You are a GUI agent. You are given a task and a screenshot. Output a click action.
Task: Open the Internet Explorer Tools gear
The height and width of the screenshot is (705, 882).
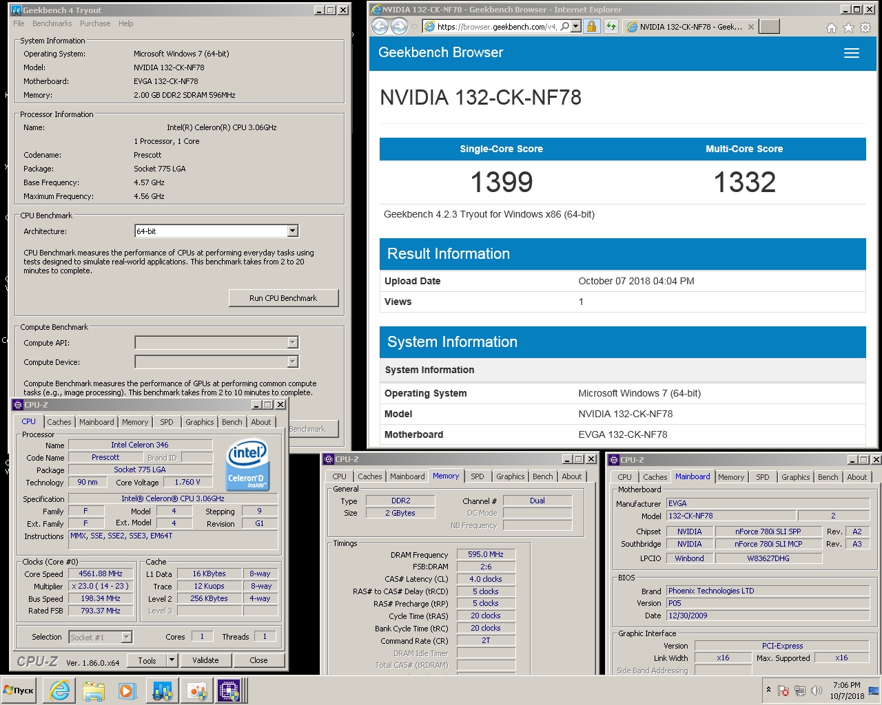pos(865,28)
